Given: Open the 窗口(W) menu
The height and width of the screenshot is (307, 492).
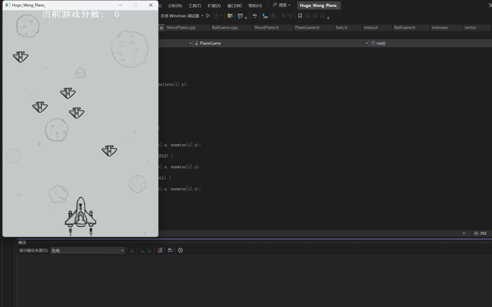Looking at the screenshot, I should point(234,5).
